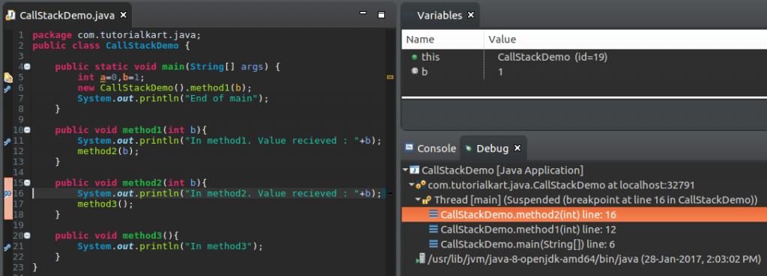Collapse the com.tutorialkart.java.CallStackDemo at localhost node
Viewport: 767px width, 276px height.
coord(411,185)
